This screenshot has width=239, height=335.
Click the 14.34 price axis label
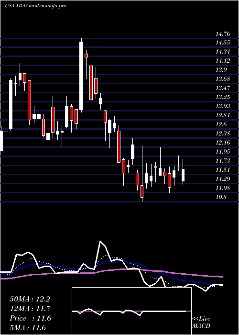(223, 52)
